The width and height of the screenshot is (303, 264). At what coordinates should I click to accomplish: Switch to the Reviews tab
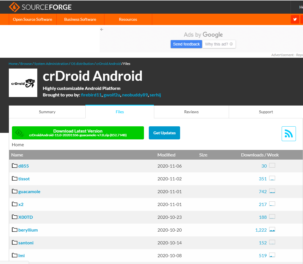point(191,112)
